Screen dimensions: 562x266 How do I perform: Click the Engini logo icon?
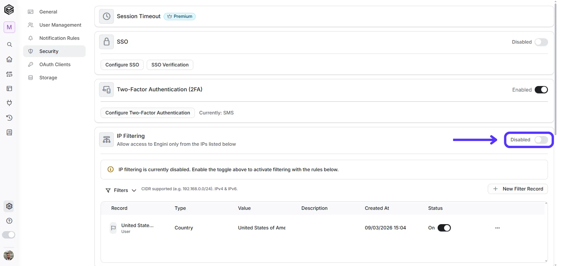click(9, 10)
